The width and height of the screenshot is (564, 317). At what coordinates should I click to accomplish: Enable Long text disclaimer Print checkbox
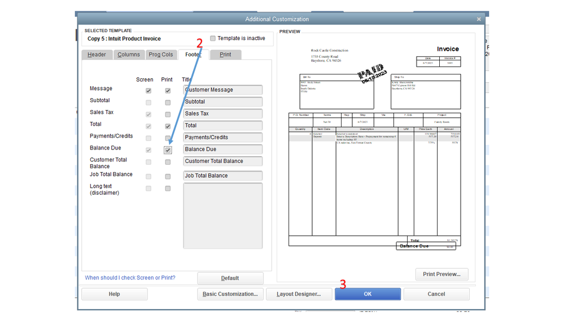click(x=168, y=188)
